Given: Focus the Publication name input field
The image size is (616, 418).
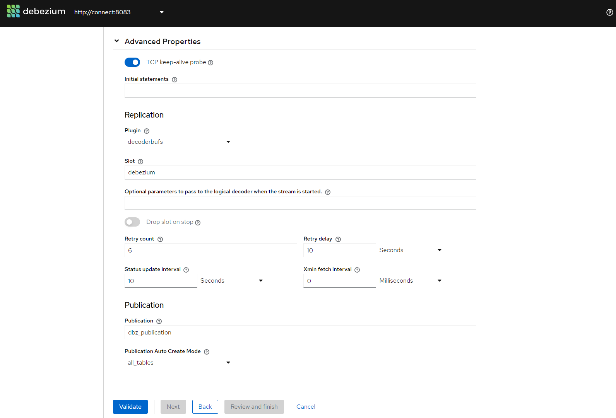Looking at the screenshot, I should [x=300, y=332].
